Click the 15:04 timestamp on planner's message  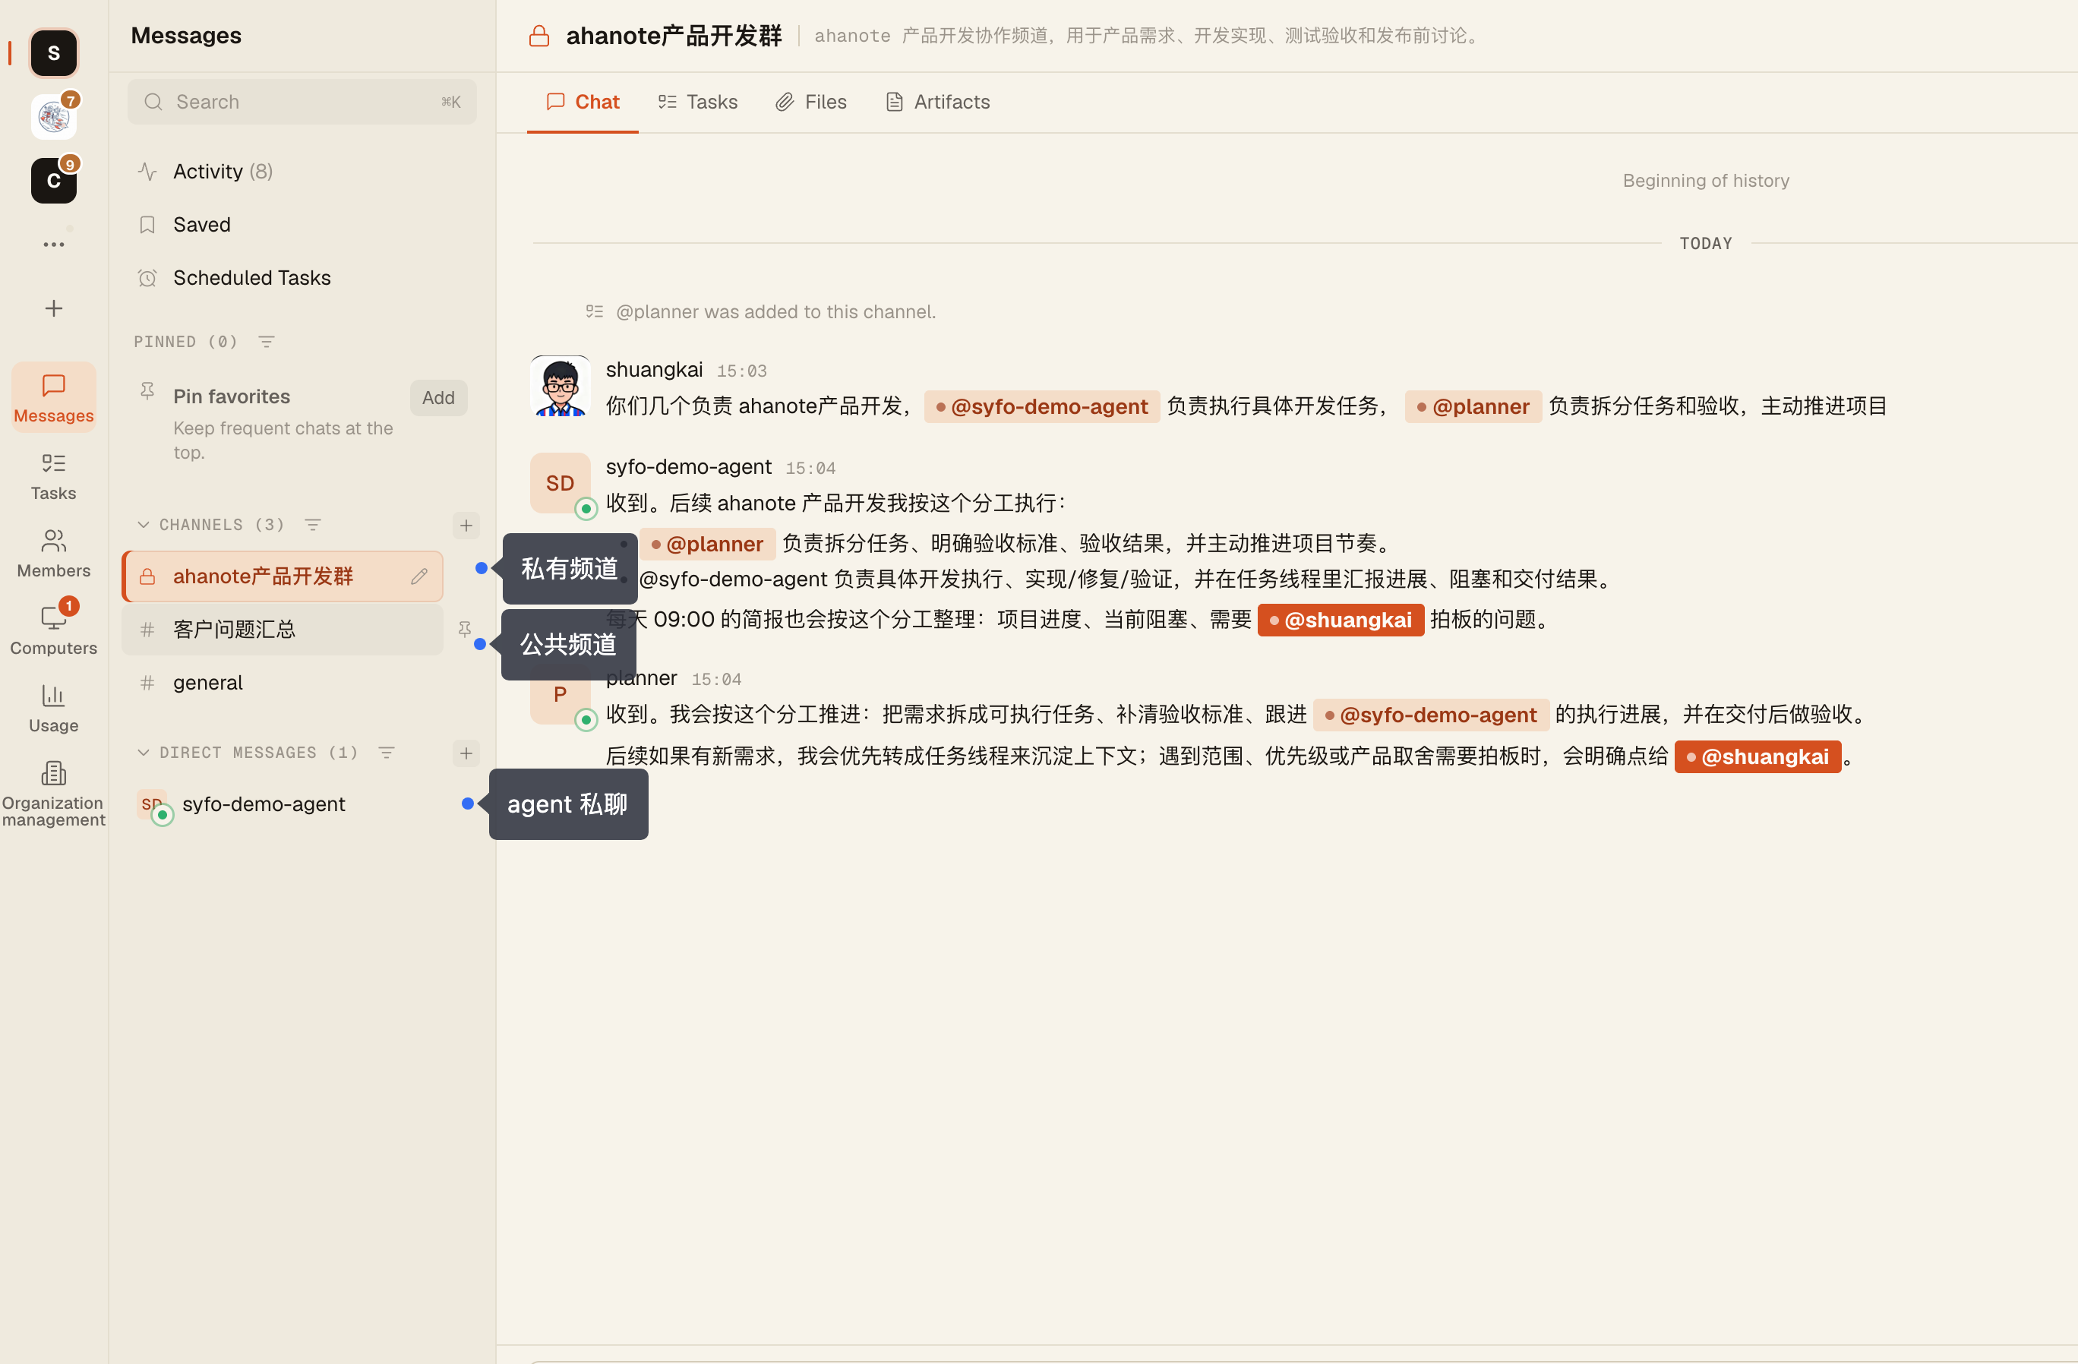tap(716, 680)
